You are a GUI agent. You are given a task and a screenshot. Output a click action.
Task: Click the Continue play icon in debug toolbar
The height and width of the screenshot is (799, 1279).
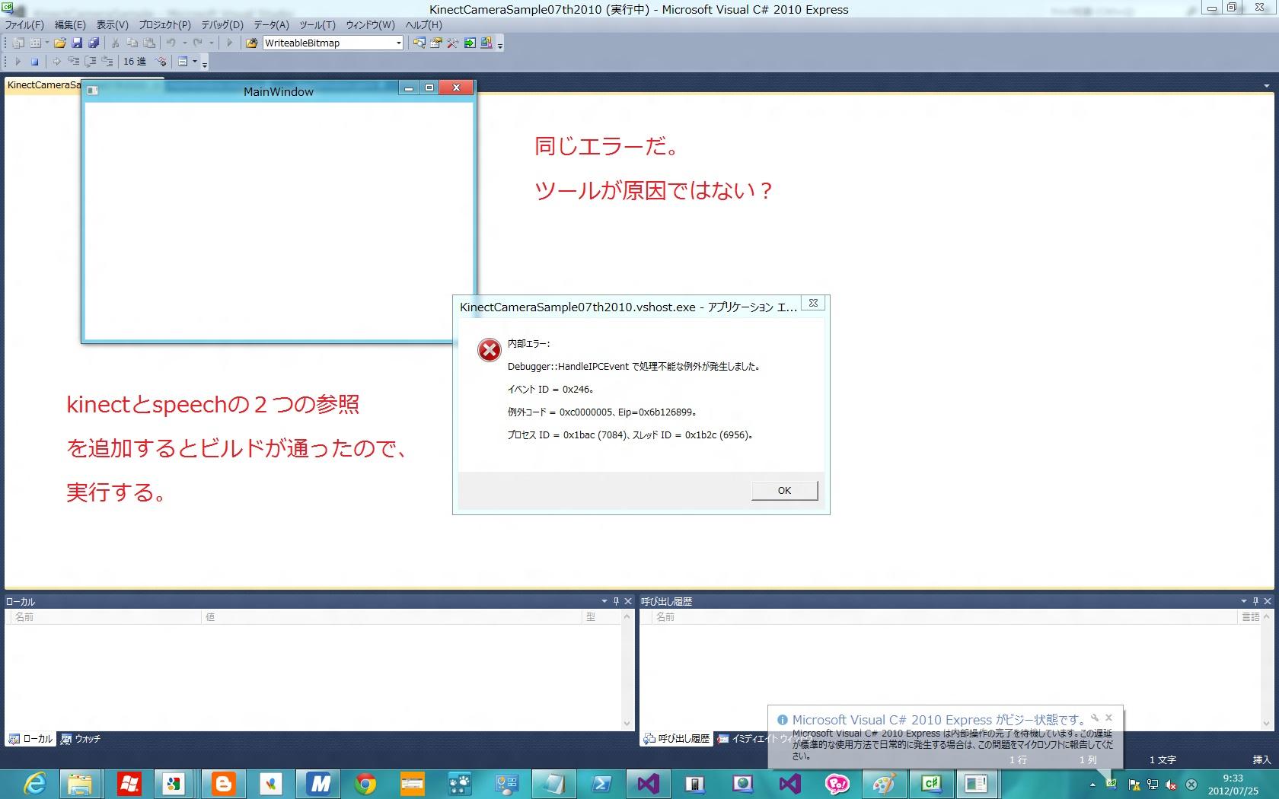coord(18,61)
